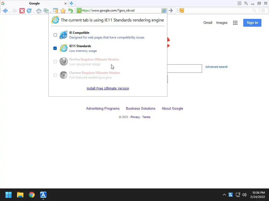
Task: Reload the page with the Refresh icon
Action: tap(29, 10)
